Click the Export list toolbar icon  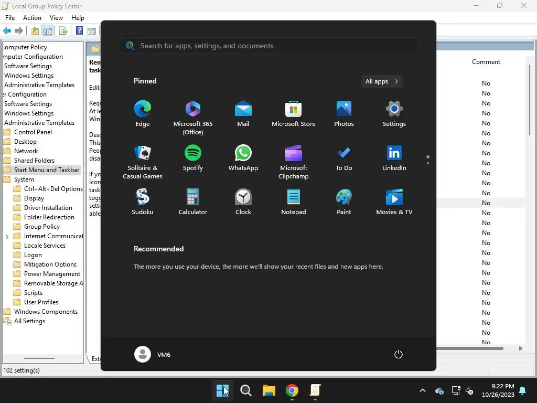pos(63,31)
